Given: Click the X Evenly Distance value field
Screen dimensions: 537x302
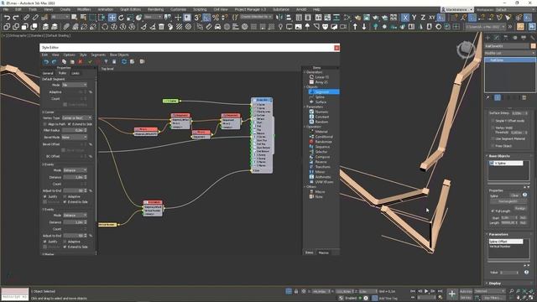Looking at the screenshot, I should (73, 177).
